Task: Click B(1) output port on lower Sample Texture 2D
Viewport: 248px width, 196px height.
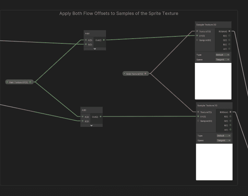Action: 230,125
